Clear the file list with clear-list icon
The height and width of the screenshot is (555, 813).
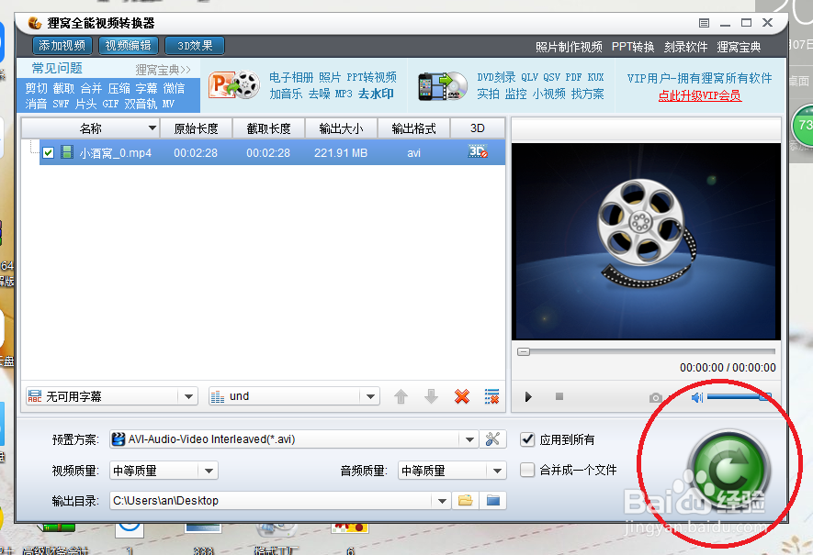click(491, 396)
